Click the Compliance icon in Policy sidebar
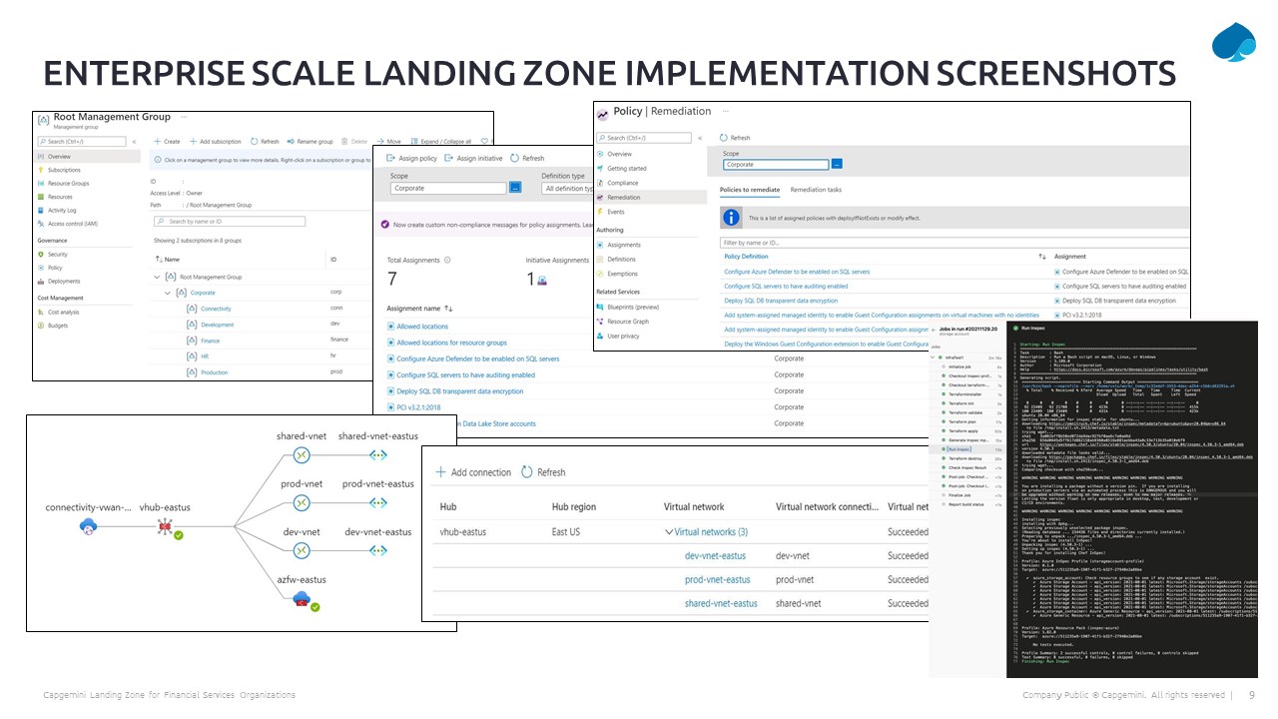This screenshot has width=1278, height=719. click(601, 183)
